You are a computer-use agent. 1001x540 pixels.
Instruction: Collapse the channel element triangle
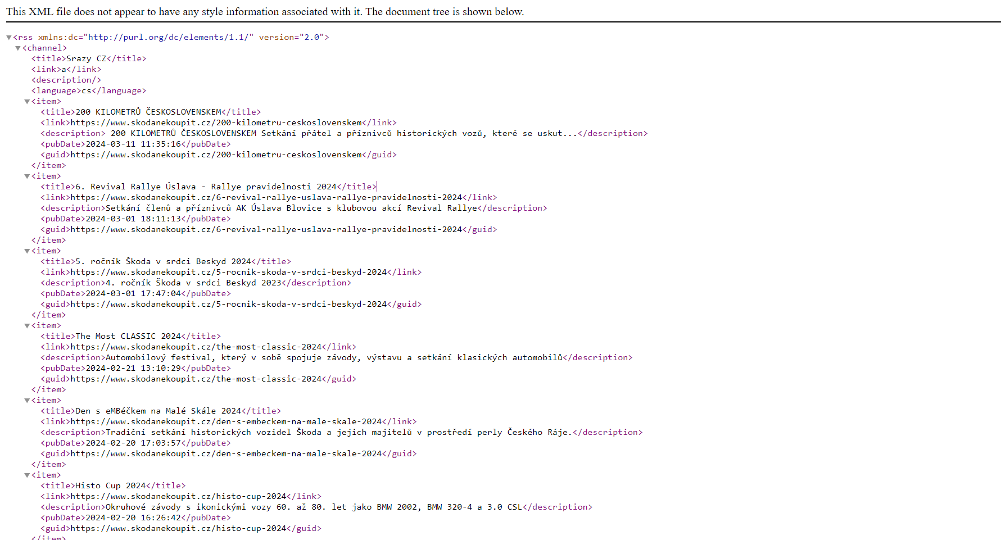pyautogui.click(x=18, y=48)
